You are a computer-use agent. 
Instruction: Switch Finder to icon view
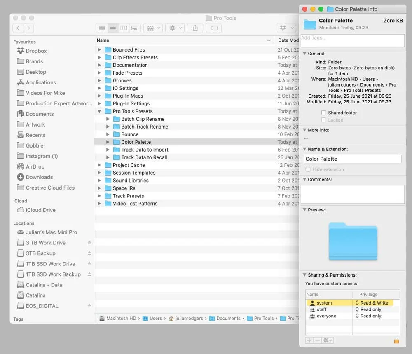pyautogui.click(x=101, y=28)
